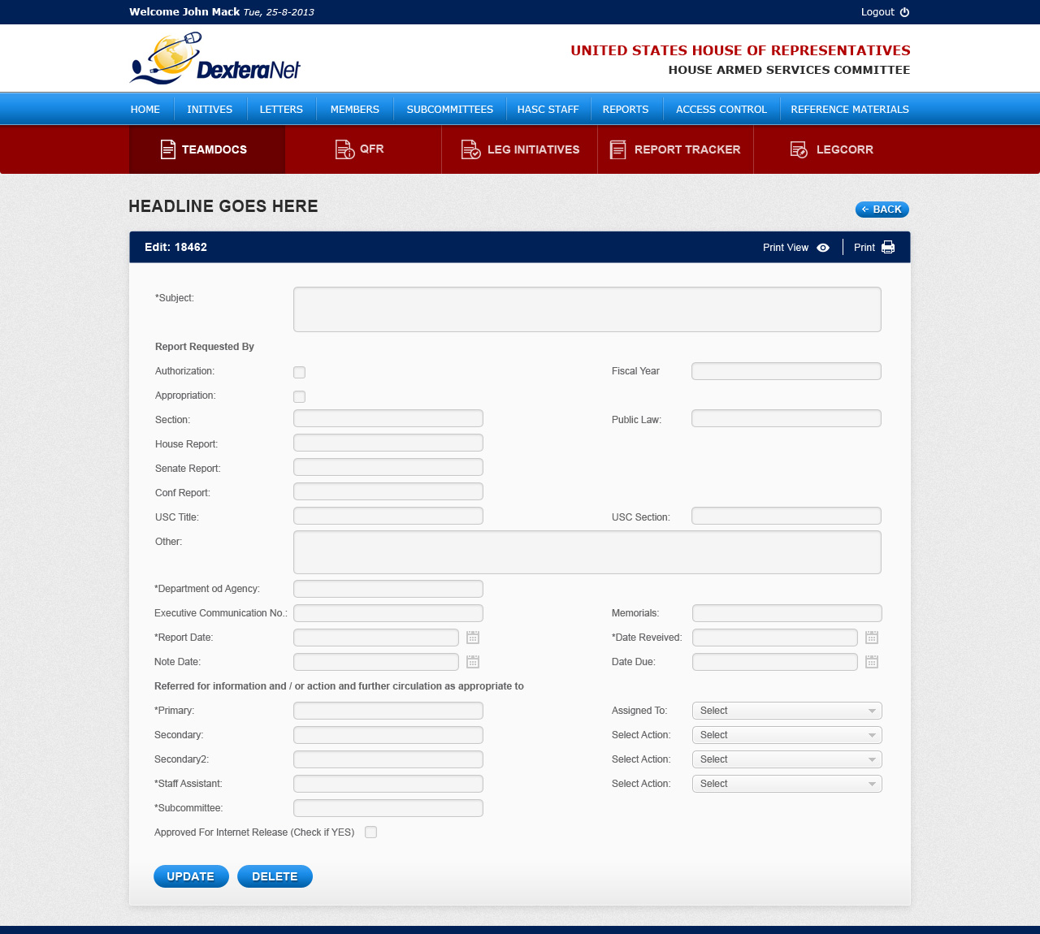Open the Subcommittees menu item
The image size is (1040, 934).
tap(449, 109)
